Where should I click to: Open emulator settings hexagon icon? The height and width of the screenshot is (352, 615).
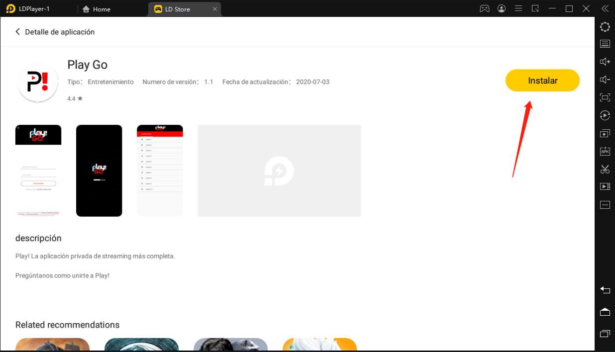coord(605,27)
